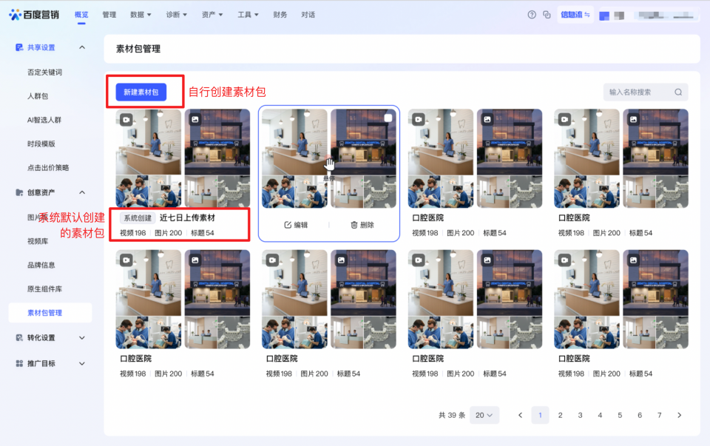
Task: Open the 工具 menu
Action: (x=248, y=14)
